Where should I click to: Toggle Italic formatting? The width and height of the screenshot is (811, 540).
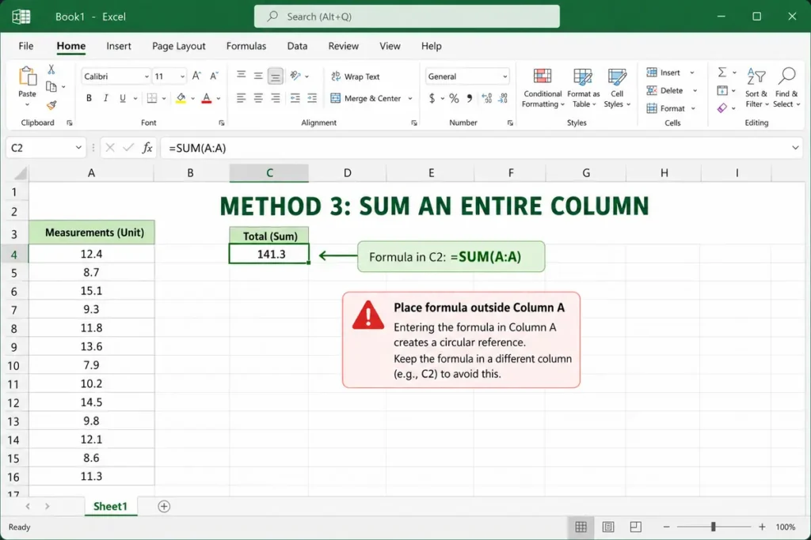tap(105, 98)
